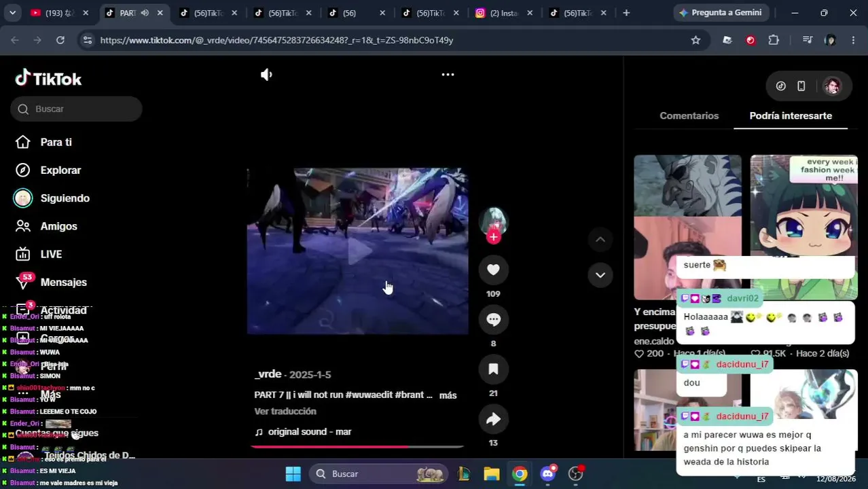Open Chrome profile avatar in toolbar
Screen dimensions: 868x489
tap(830, 40)
